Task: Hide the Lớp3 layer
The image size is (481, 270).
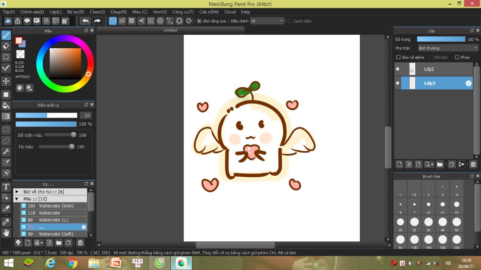Action: 397,83
